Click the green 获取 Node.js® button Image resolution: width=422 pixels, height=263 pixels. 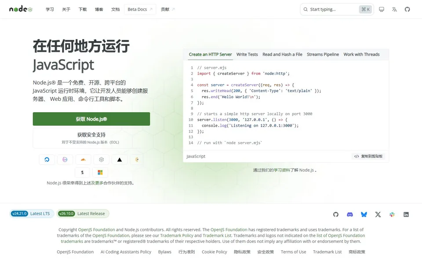coord(91,119)
